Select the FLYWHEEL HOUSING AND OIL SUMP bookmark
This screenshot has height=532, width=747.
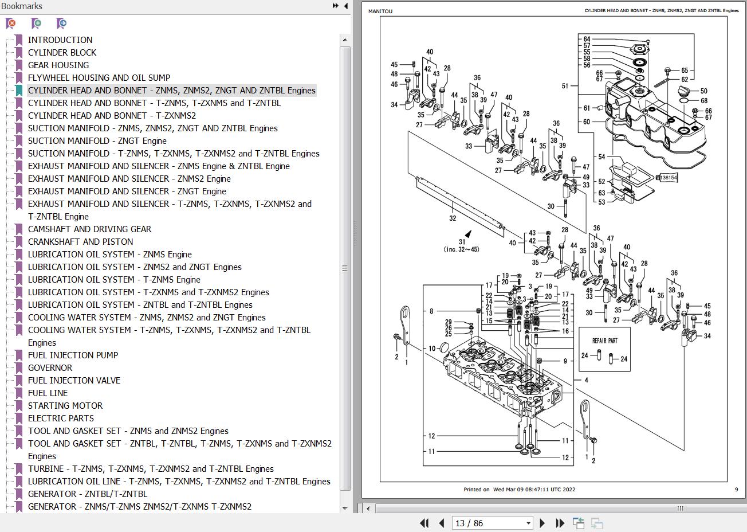pyautogui.click(x=99, y=78)
